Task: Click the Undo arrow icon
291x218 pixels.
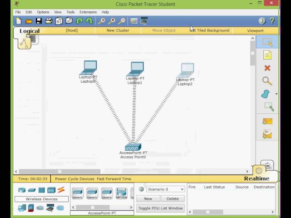Action: point(79,21)
